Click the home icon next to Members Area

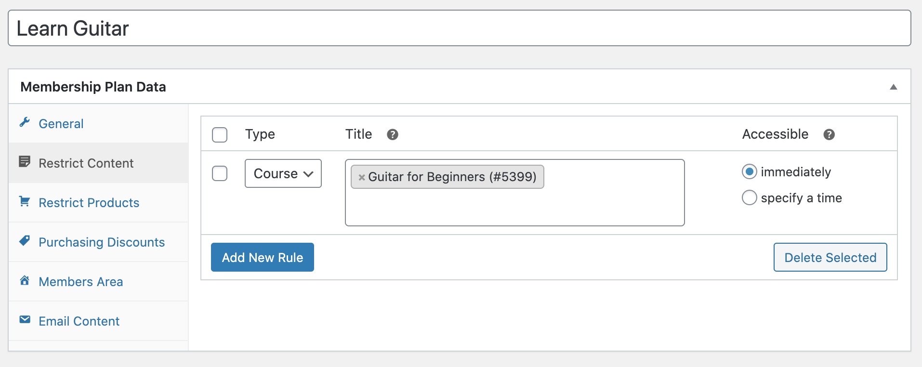[x=26, y=281]
